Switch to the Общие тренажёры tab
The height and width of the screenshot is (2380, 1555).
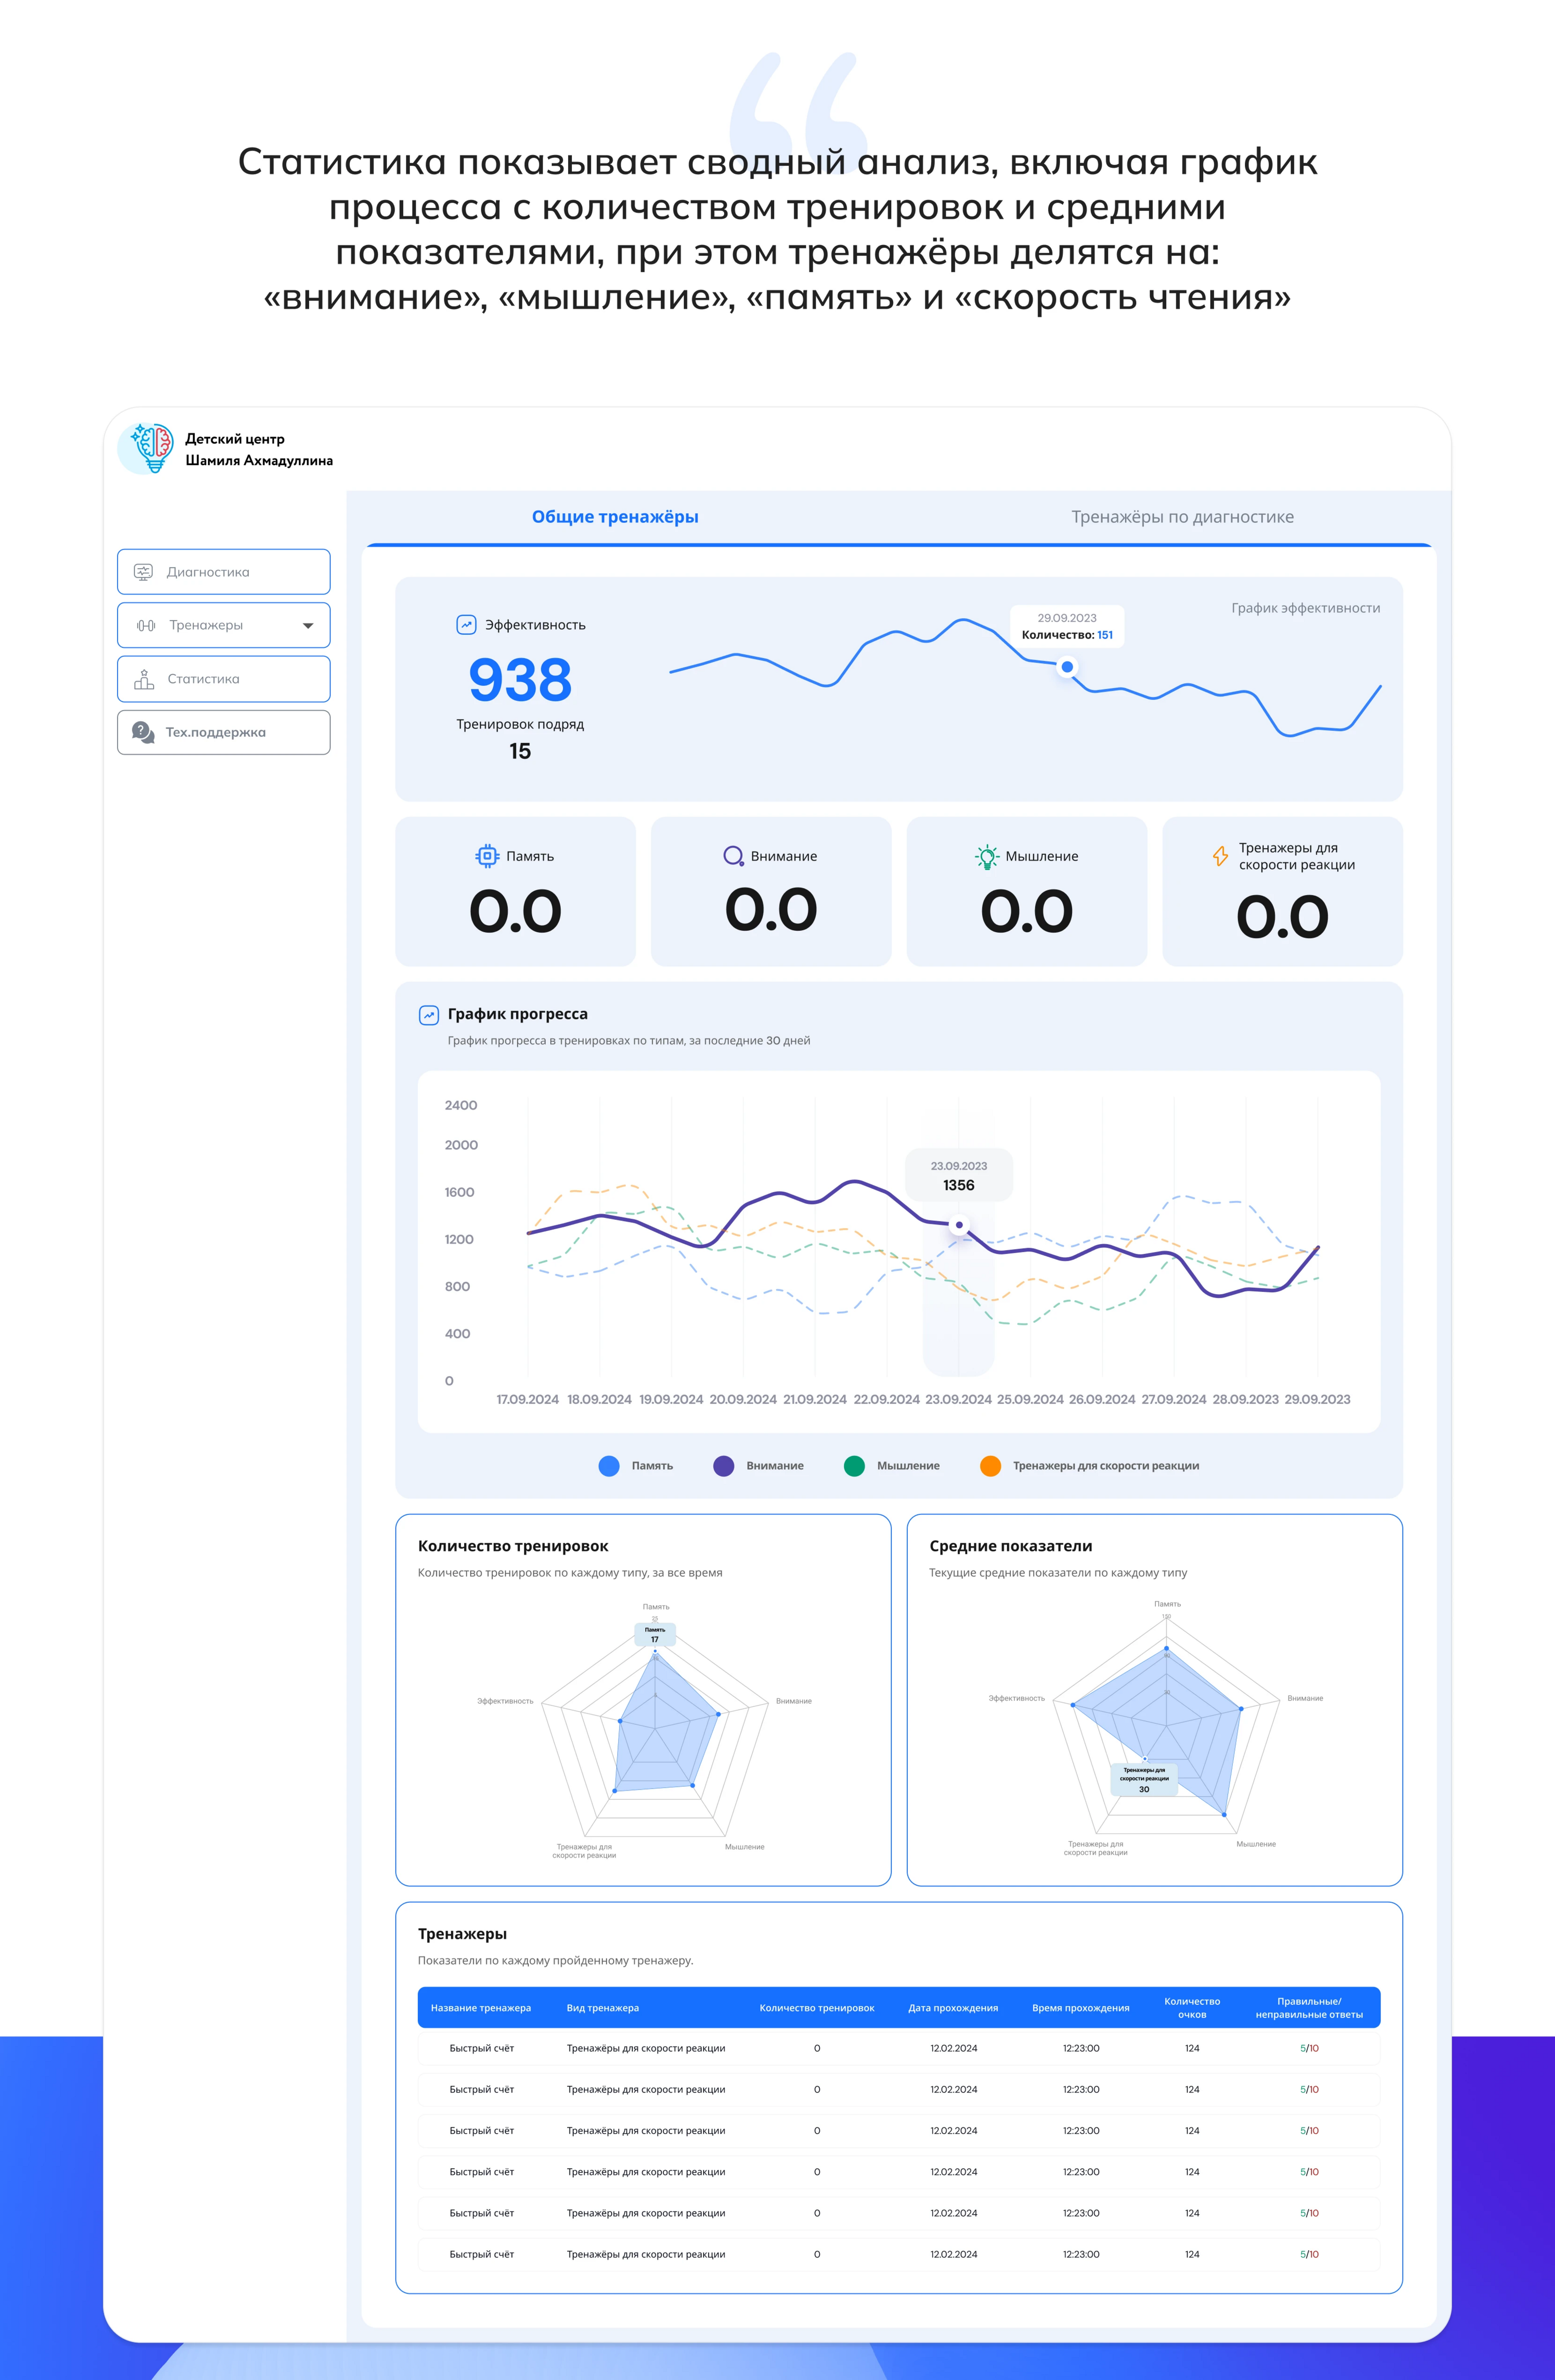click(615, 517)
